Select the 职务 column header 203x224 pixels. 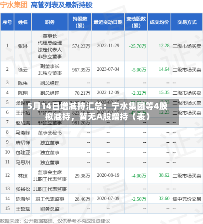click(x=50, y=22)
